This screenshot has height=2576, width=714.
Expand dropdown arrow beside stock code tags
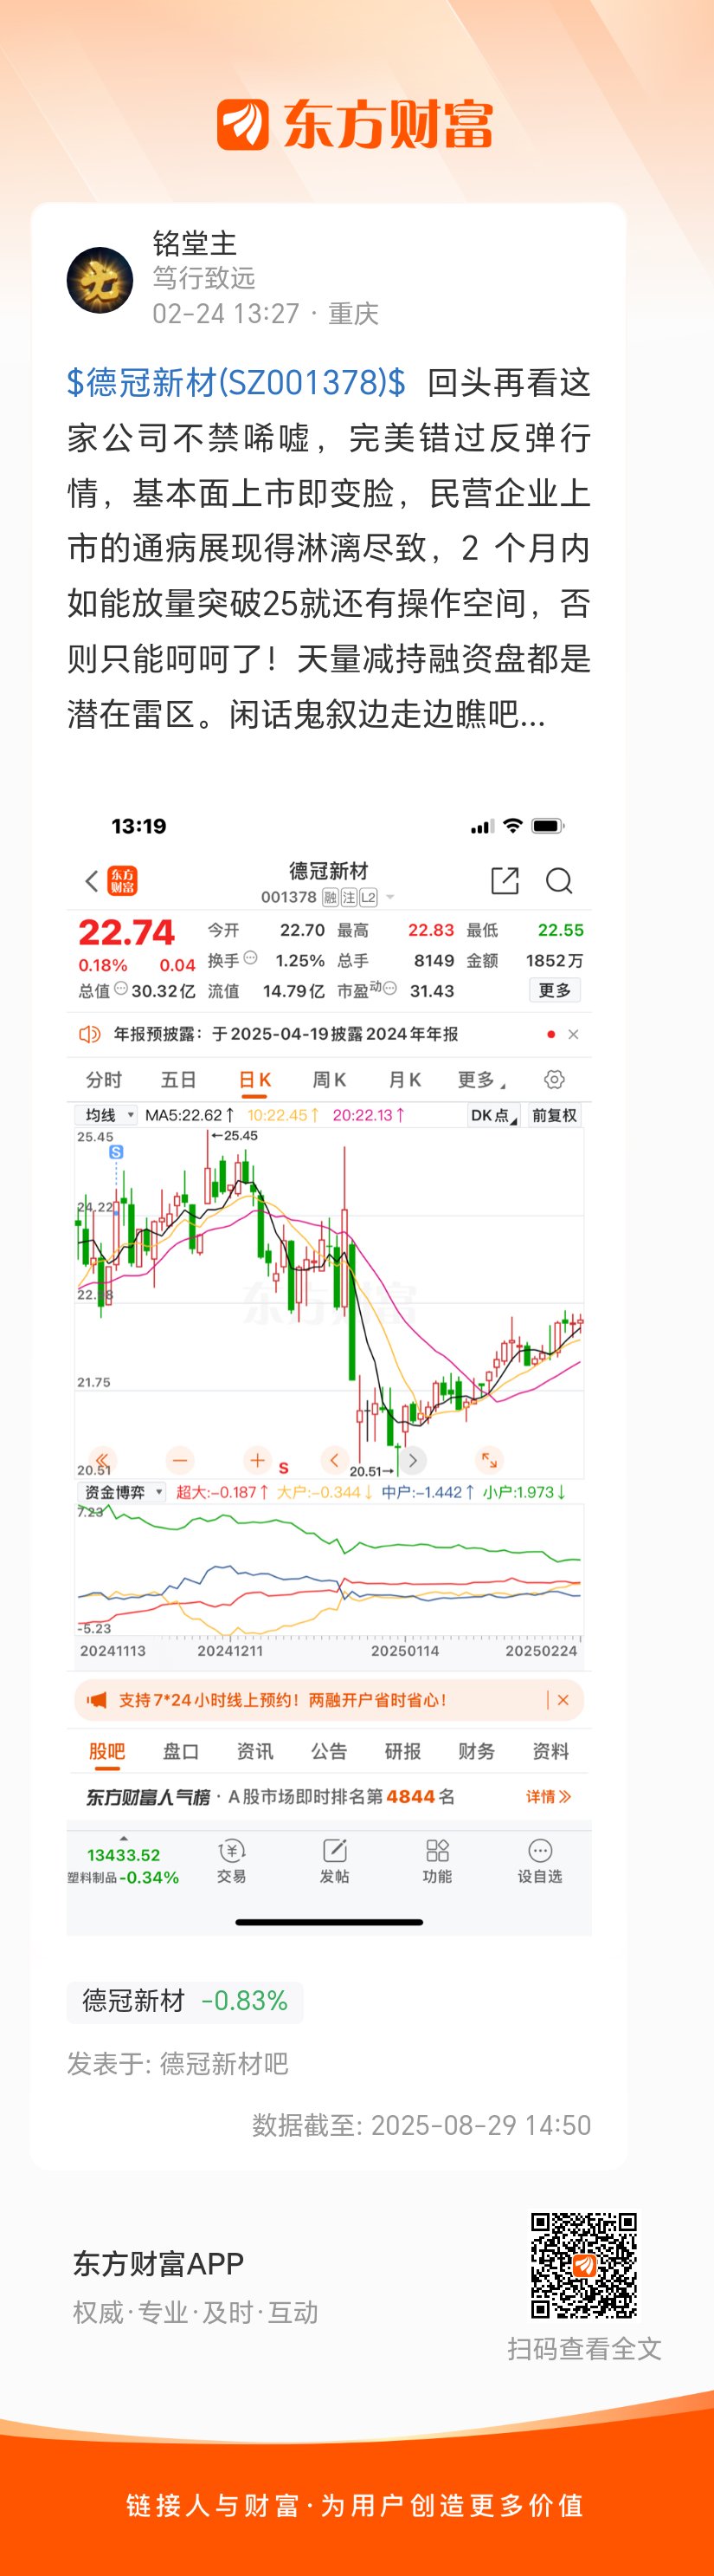[390, 897]
